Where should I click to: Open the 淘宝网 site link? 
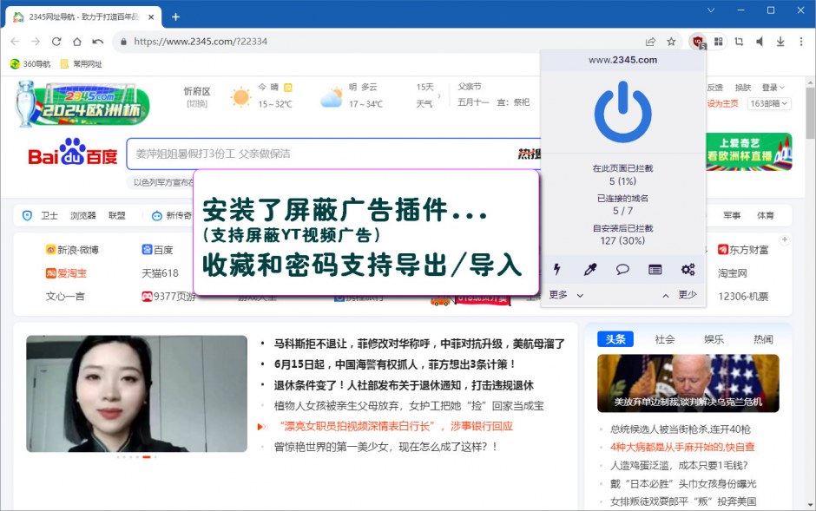click(733, 273)
